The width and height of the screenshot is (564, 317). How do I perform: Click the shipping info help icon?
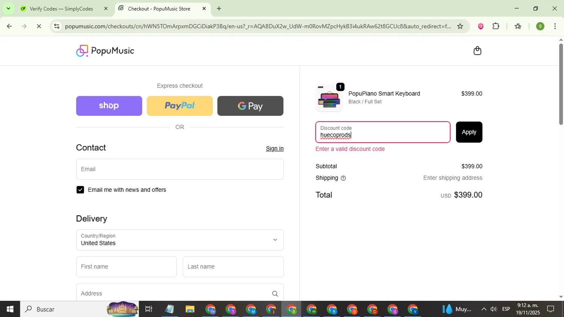click(343, 178)
